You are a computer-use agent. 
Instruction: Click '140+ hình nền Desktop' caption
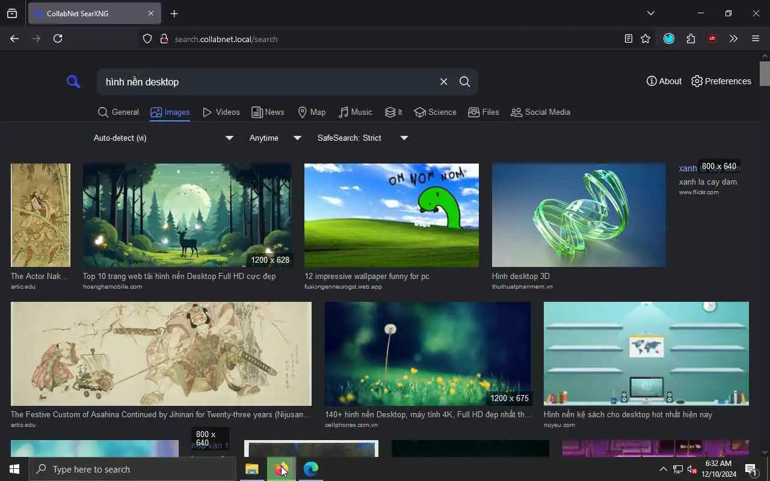pos(428,415)
